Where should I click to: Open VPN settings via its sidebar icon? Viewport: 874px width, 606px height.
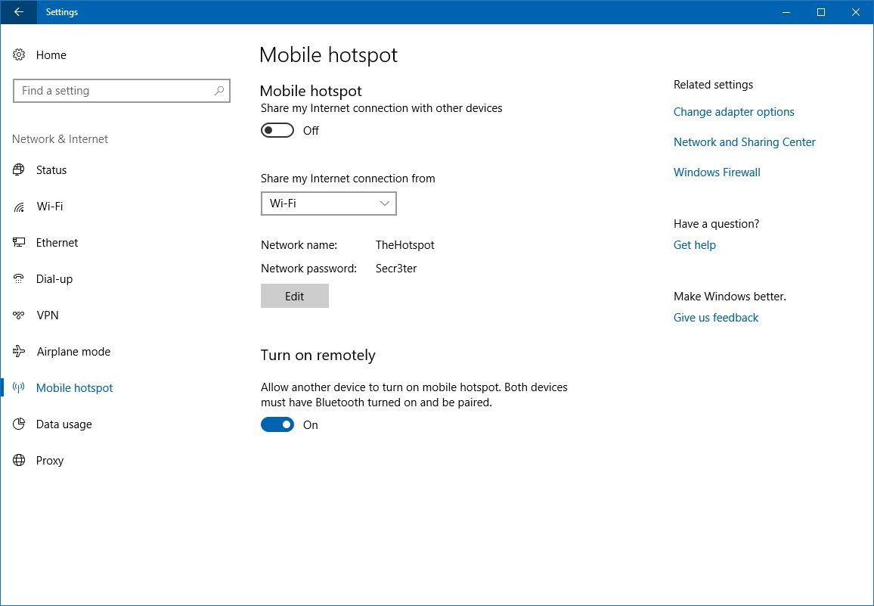coord(19,315)
